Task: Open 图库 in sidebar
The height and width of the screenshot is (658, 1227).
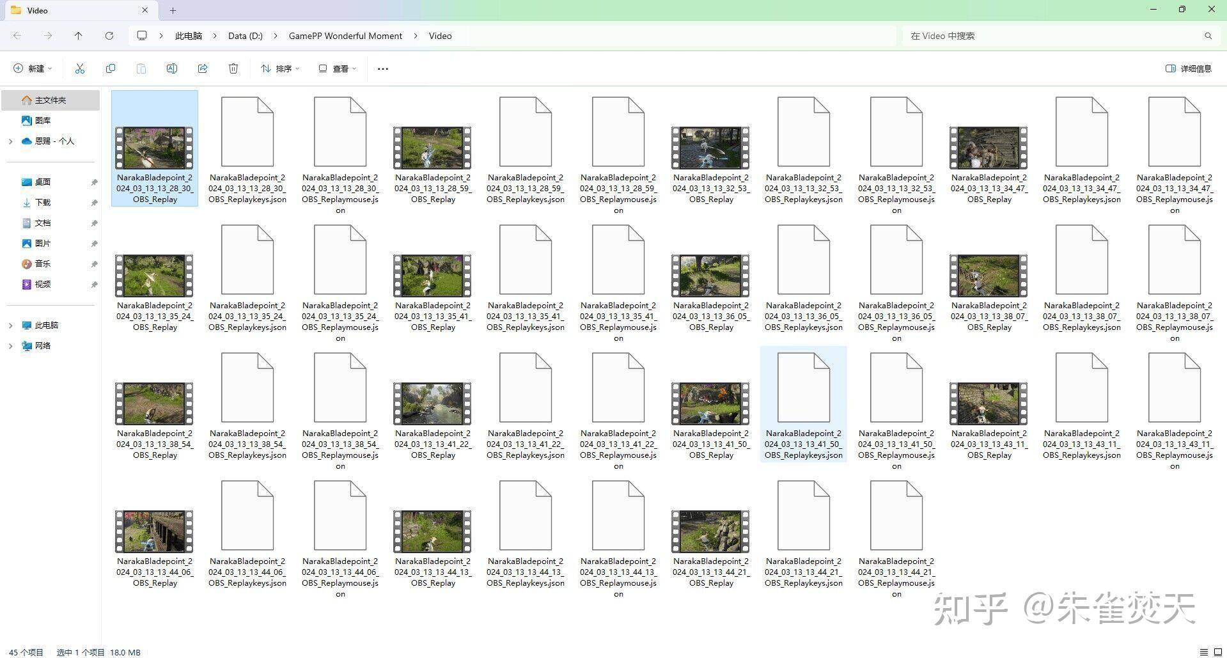Action: click(x=43, y=120)
